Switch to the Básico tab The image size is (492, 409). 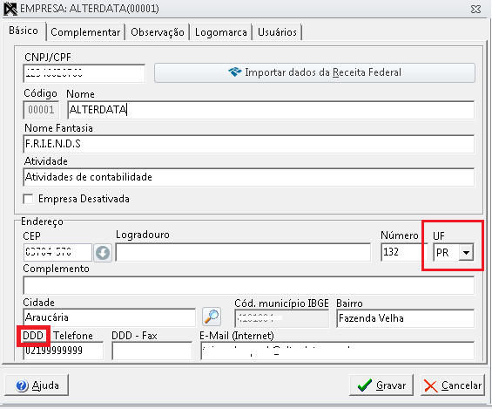[24, 31]
